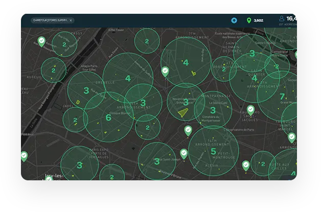321x212 pixels.
Task: Expand the 2-cluster near Passy
Action: [x=64, y=44]
